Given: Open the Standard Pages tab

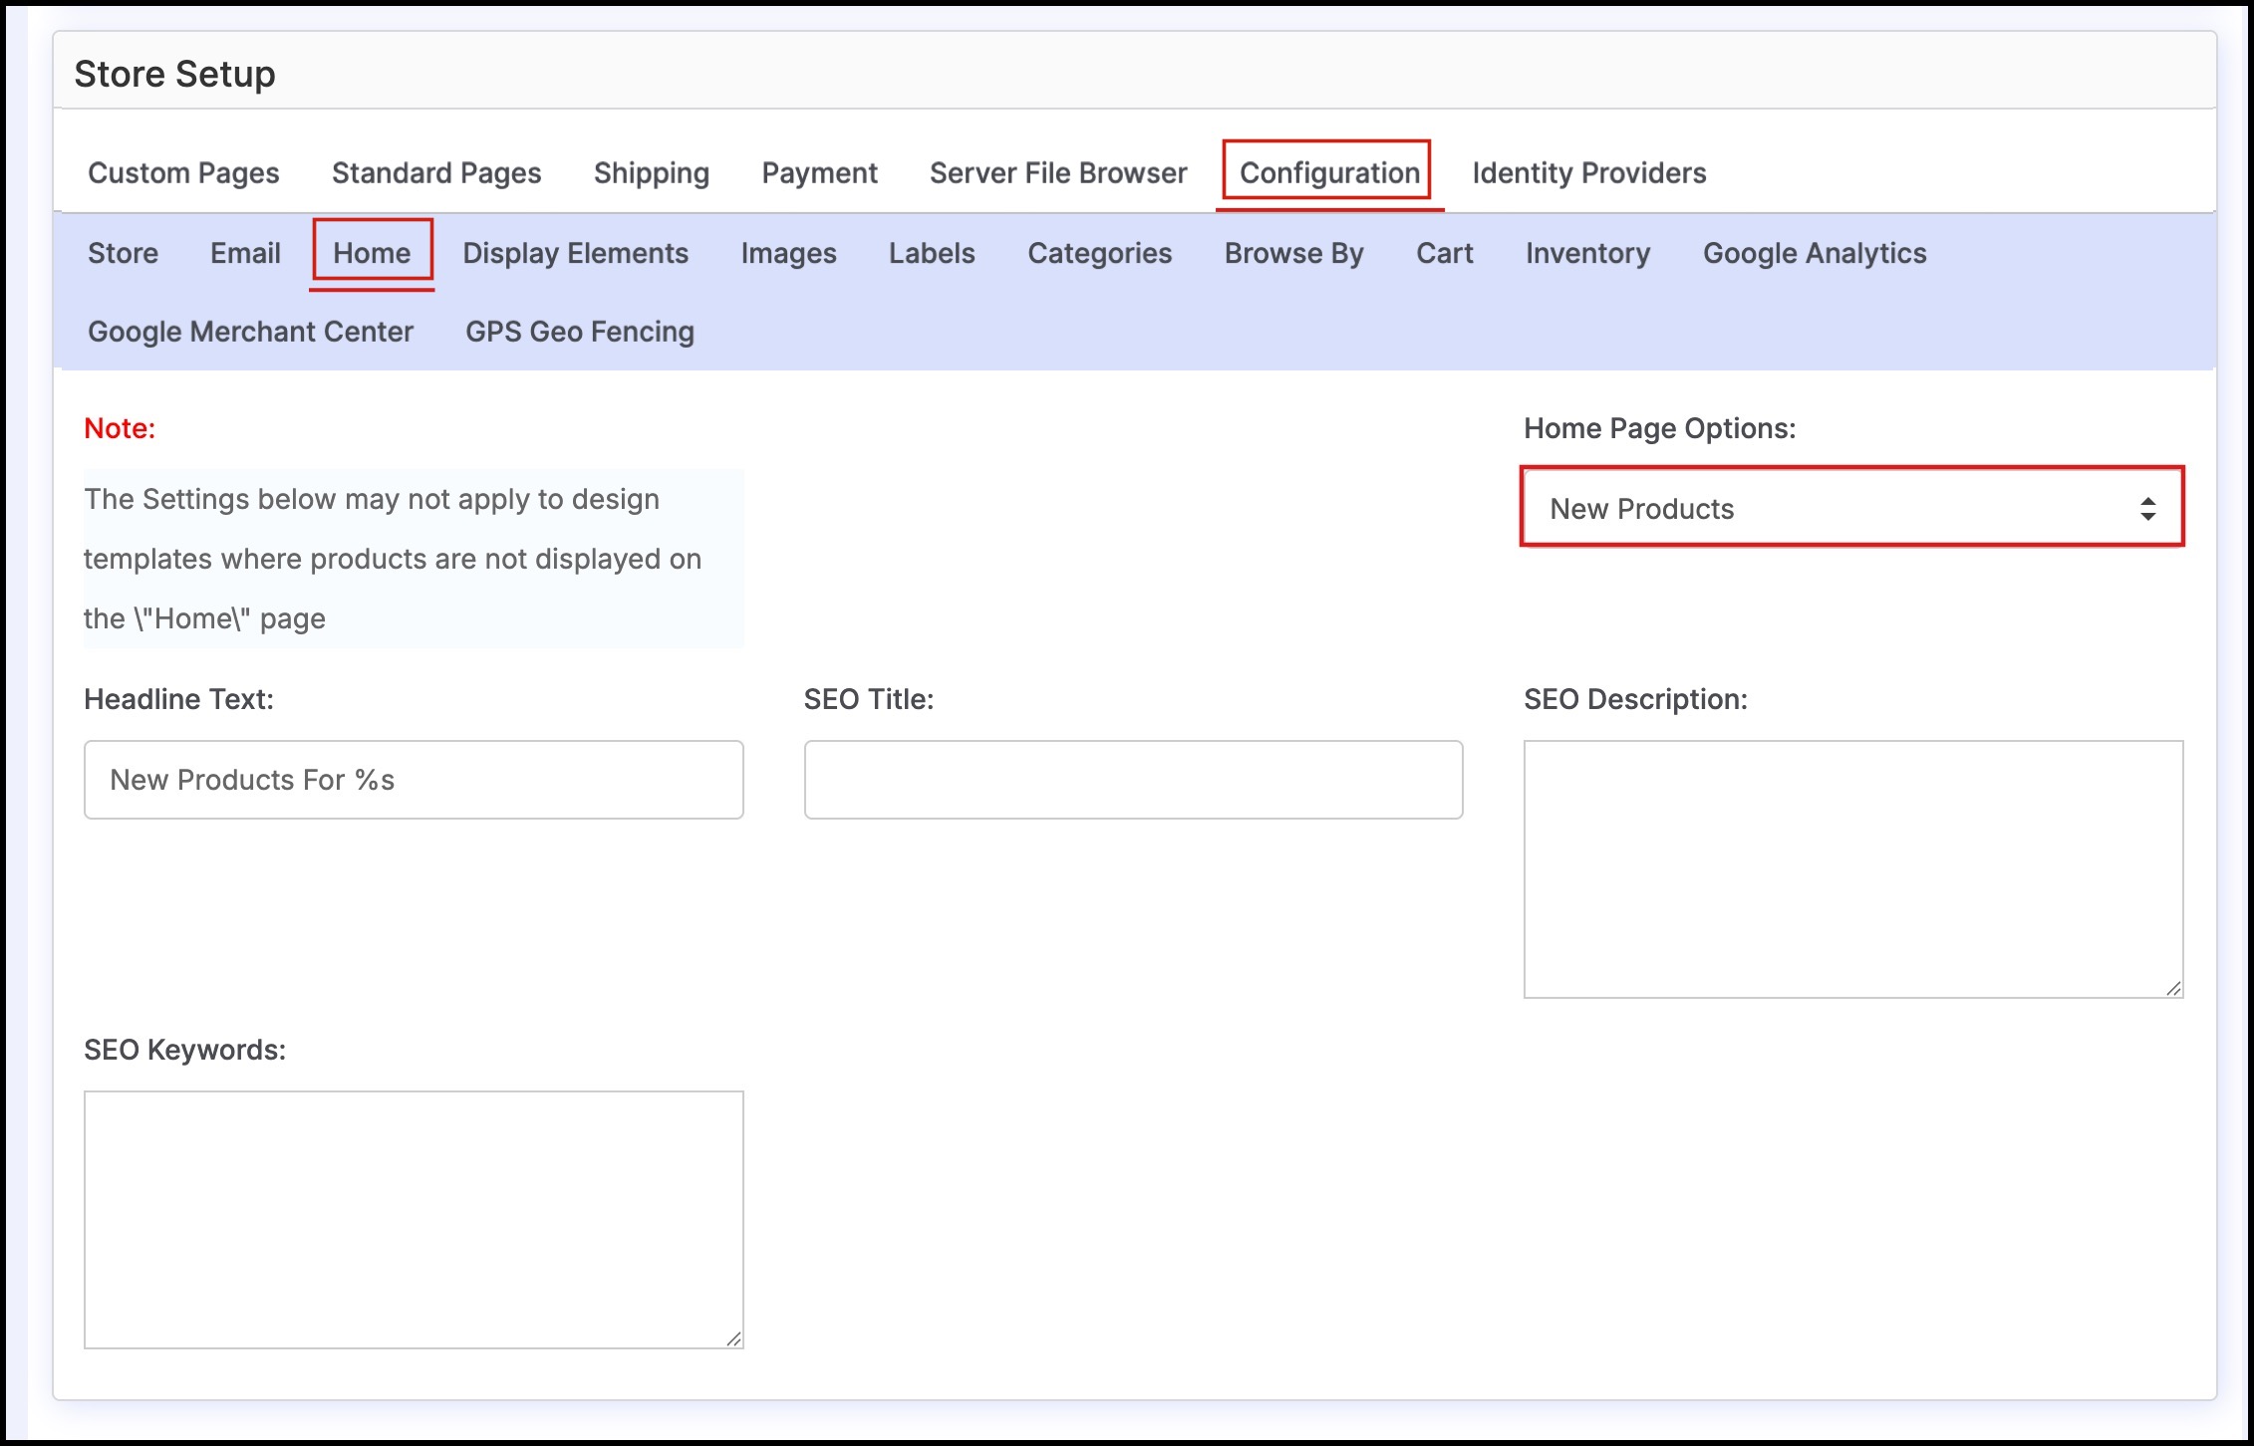Looking at the screenshot, I should pyautogui.click(x=436, y=173).
